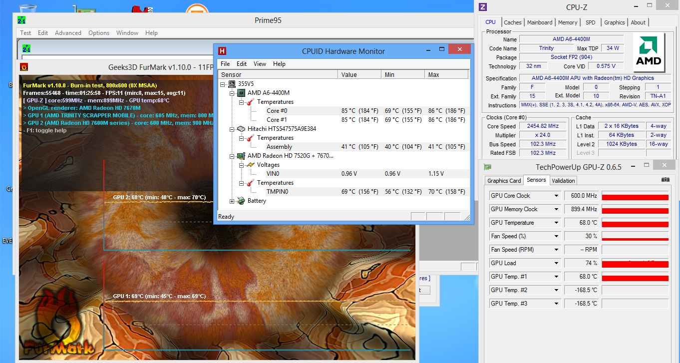The image size is (680, 363).
Task: Click the Max column header
Action: coord(447,74)
